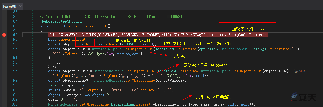Open the SharpRadioButton type reference
Viewport: 323px width, 107px height.
coord(246,35)
